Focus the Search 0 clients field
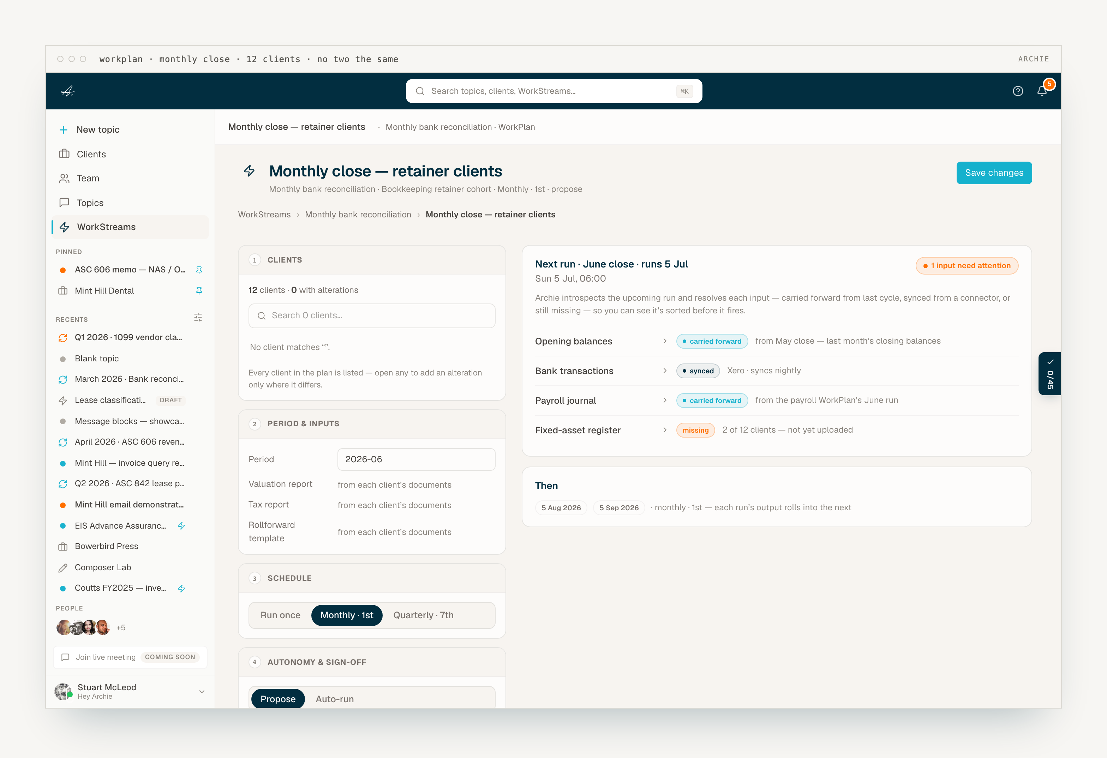 372,316
